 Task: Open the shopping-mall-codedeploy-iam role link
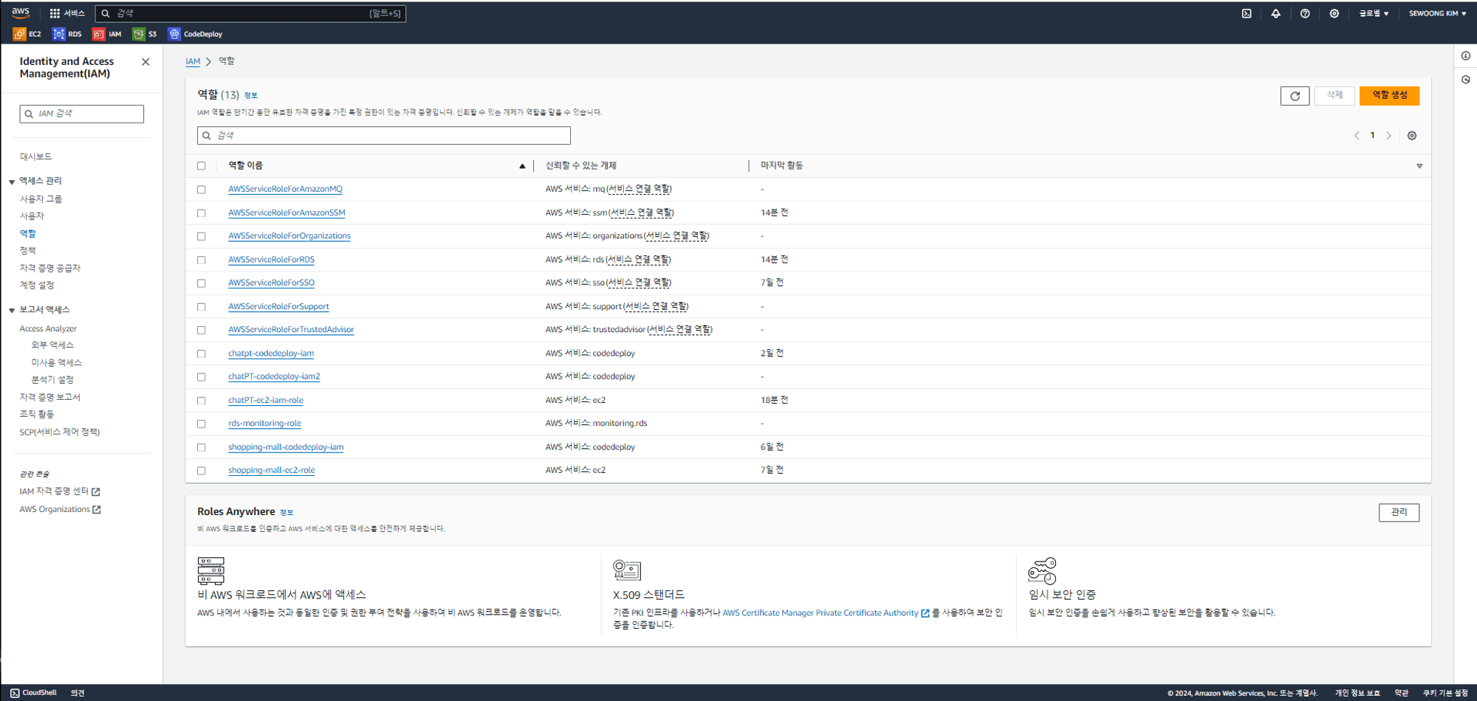pos(286,447)
